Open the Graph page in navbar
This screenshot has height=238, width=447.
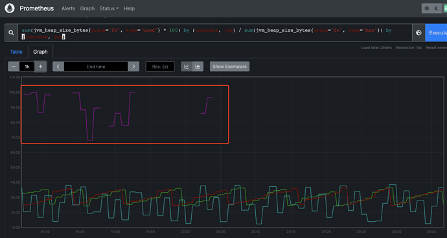87,8
